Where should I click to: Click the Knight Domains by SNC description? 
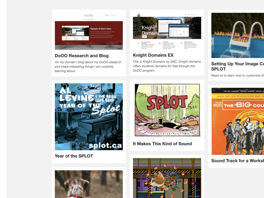[167, 66]
